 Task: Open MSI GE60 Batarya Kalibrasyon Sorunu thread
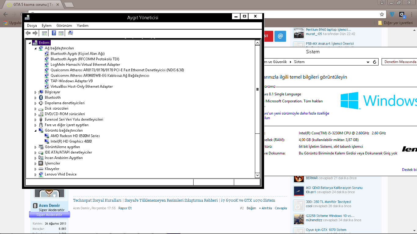click(x=334, y=188)
